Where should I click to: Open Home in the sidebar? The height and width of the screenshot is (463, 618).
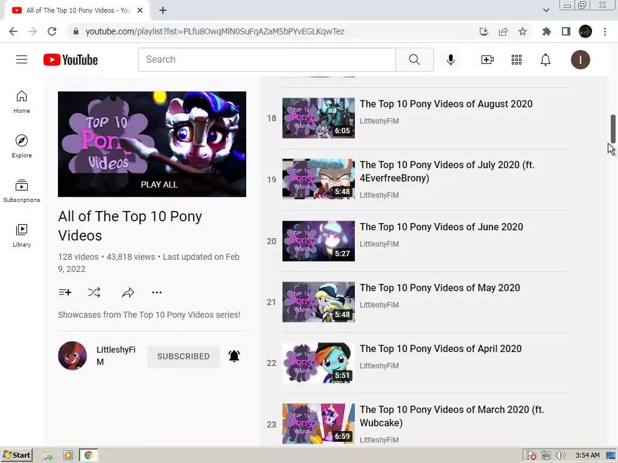tap(22, 102)
